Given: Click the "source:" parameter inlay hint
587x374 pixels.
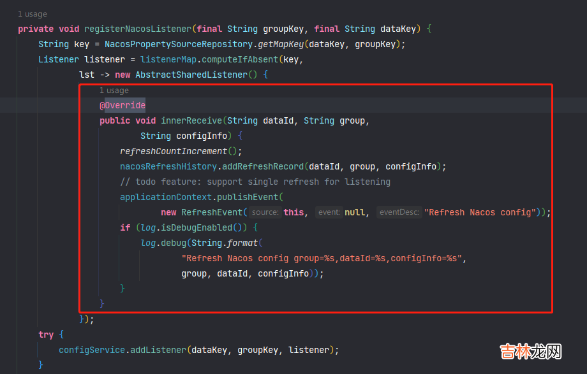Looking at the screenshot, I should (x=264, y=212).
